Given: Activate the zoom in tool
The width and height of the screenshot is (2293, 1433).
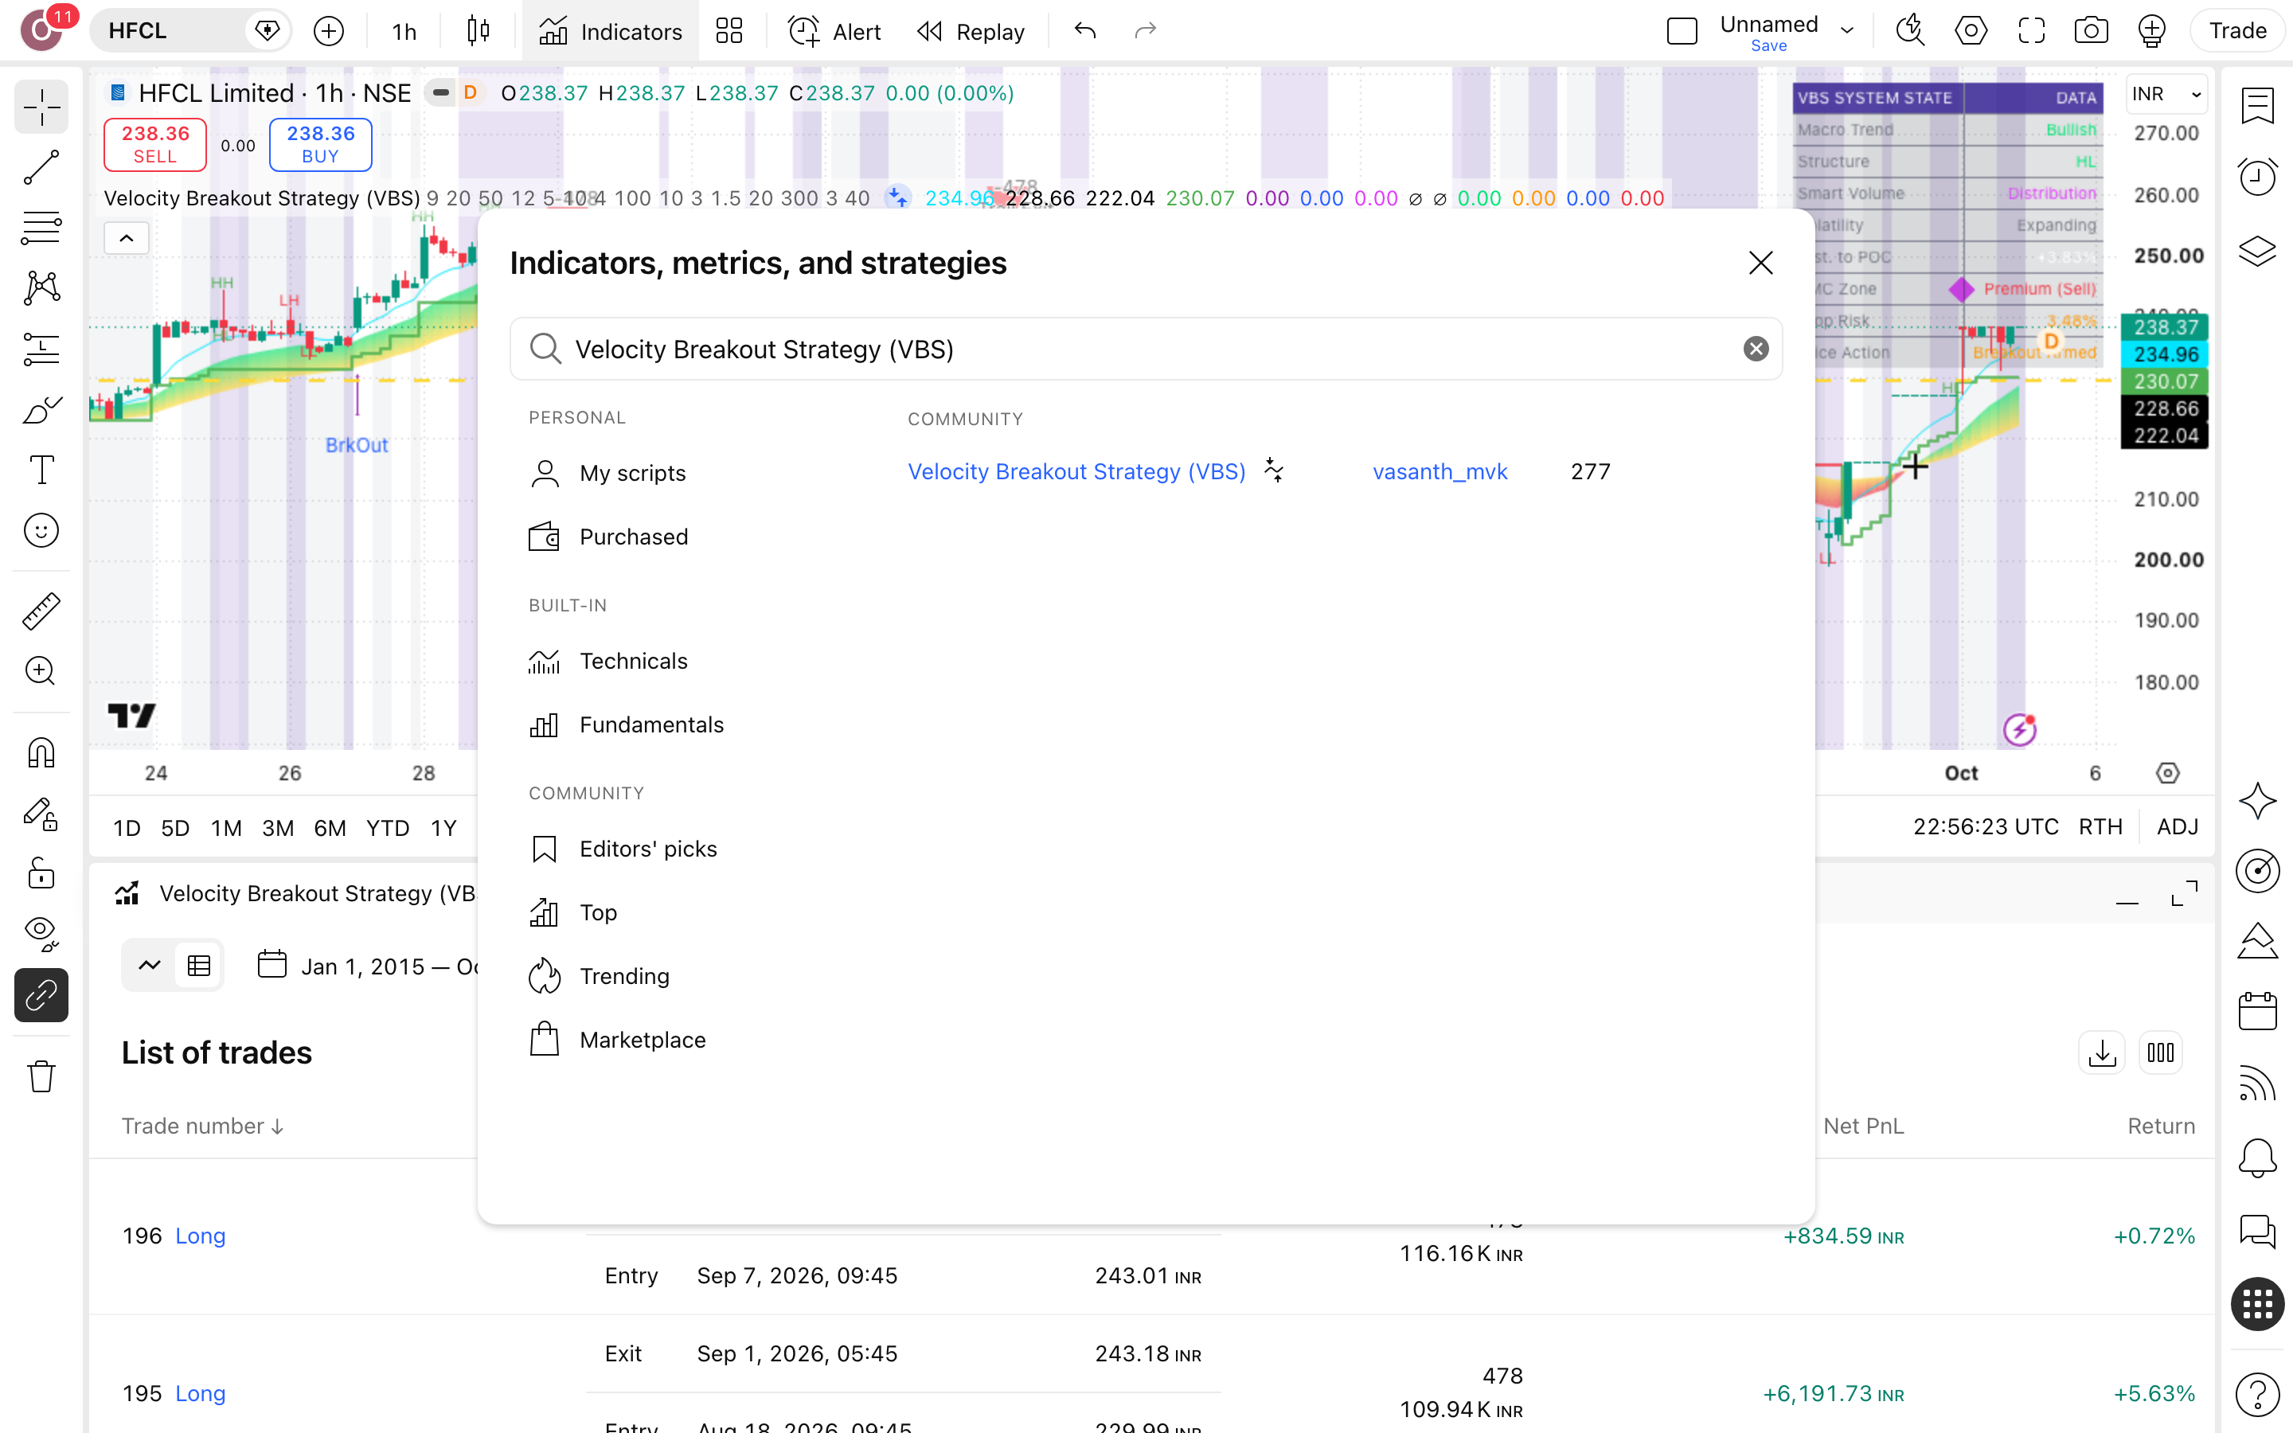Looking at the screenshot, I should click(41, 671).
